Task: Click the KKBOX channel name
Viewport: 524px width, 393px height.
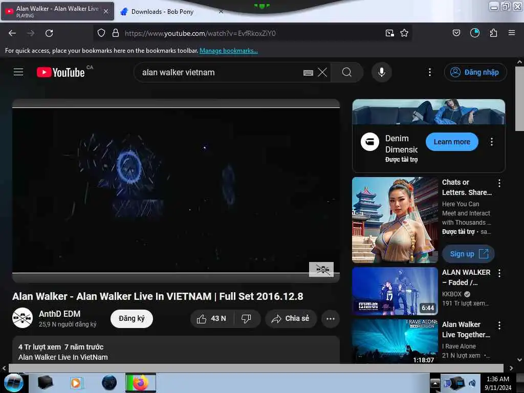Action: pos(452,294)
